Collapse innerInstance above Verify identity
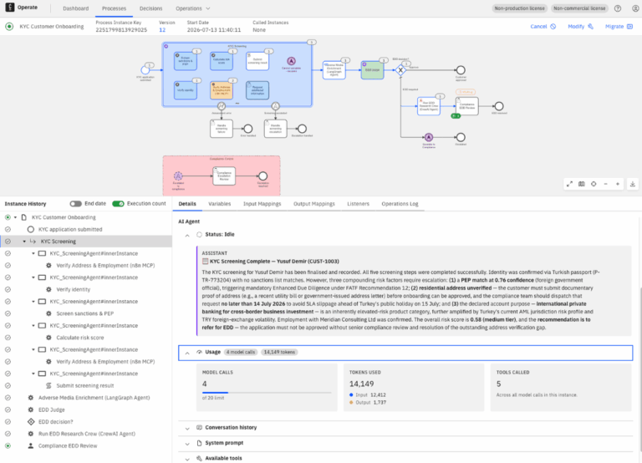642x463 pixels. pos(33,277)
